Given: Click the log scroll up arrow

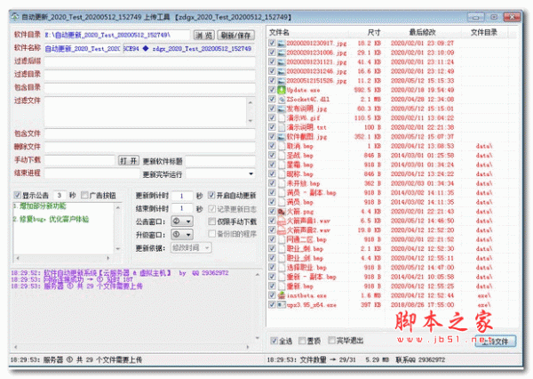Looking at the screenshot, I should click(258, 274).
